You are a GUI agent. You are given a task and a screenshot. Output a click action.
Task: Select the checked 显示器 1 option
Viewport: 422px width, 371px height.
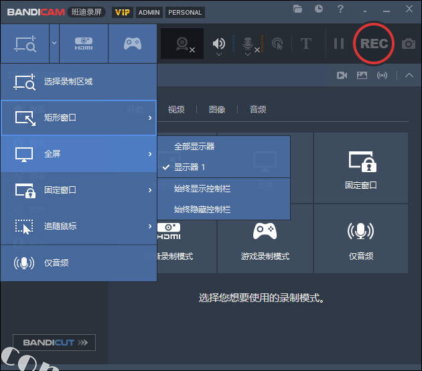pos(224,167)
